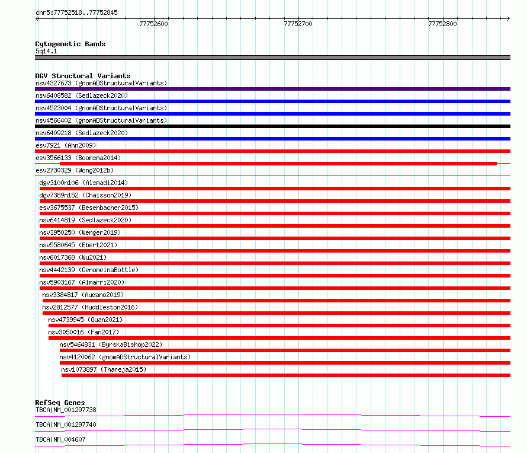
Task: Open nsv5903167 (Almarri2020) variant
Action: tap(82, 282)
